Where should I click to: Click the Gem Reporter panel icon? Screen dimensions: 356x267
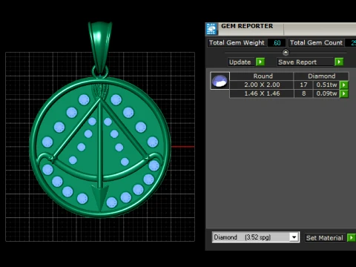pyautogui.click(x=211, y=29)
